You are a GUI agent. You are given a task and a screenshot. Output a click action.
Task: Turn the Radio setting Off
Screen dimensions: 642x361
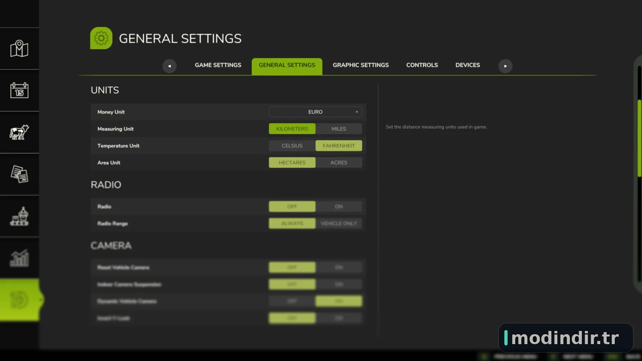(292, 207)
